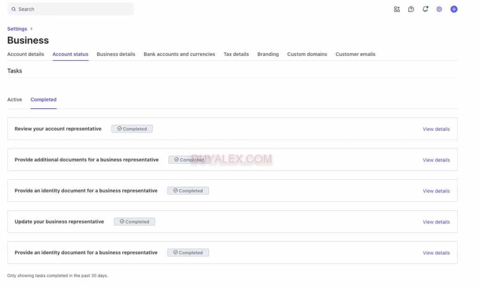Switch to the Custom domains tab
This screenshot has width=479, height=287.
(307, 54)
